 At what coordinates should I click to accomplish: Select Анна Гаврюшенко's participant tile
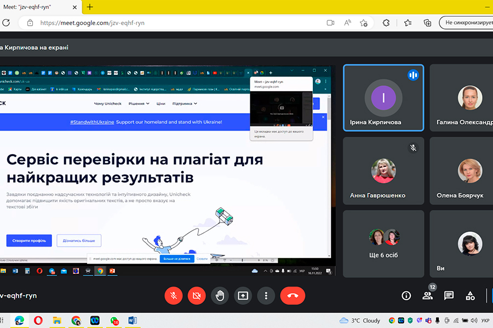[x=383, y=171]
